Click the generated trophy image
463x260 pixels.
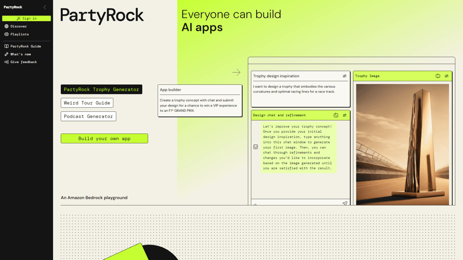[402, 144]
